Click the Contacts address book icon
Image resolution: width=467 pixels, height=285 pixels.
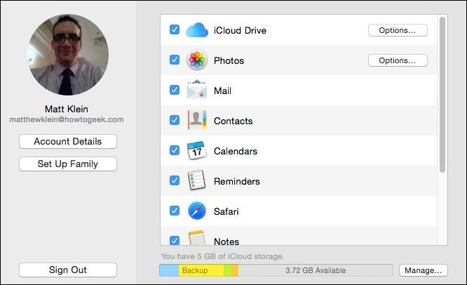coord(196,120)
